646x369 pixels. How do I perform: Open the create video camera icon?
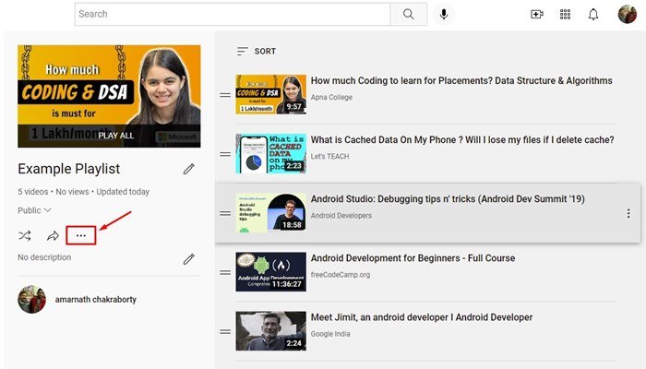[x=537, y=15]
